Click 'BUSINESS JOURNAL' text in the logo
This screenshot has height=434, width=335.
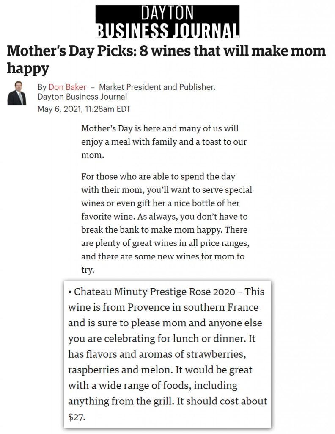point(167,30)
